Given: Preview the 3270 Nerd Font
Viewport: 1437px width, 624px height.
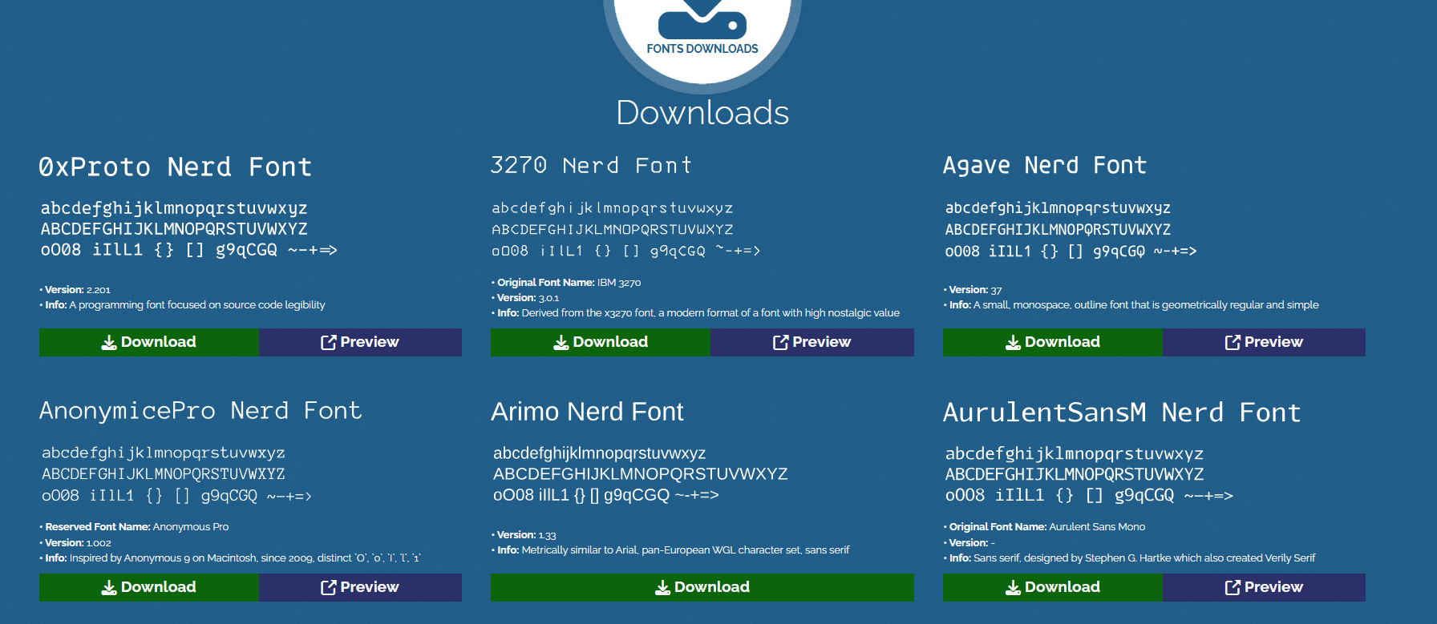Looking at the screenshot, I should click(812, 342).
